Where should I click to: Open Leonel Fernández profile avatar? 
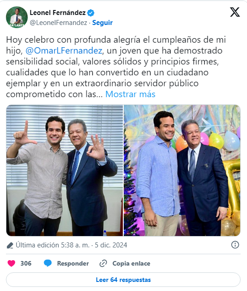[17, 17]
